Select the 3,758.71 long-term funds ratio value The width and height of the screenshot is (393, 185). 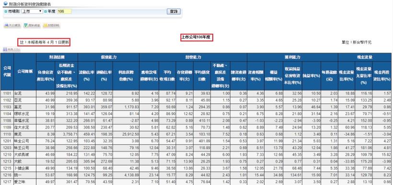tap(70, 134)
